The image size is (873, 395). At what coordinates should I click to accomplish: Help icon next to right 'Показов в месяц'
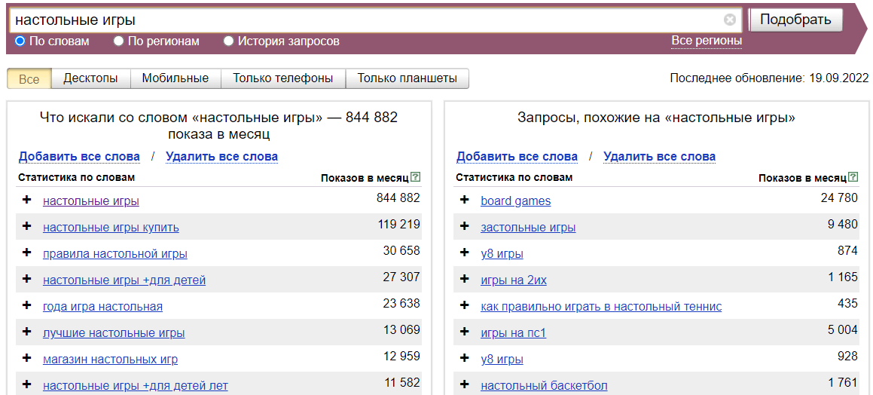[x=853, y=177]
